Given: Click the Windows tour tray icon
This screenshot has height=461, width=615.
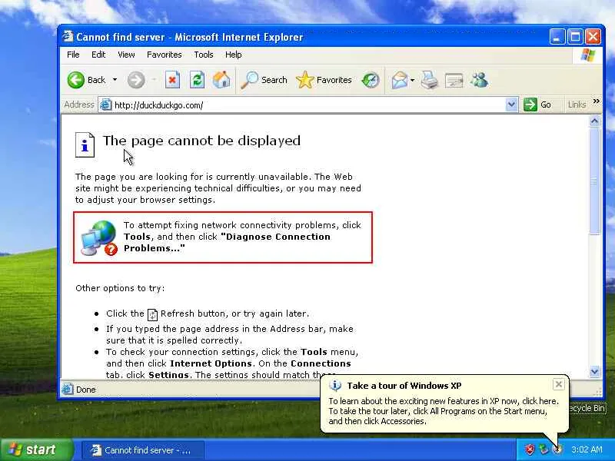Looking at the screenshot, I should pyautogui.click(x=557, y=449).
